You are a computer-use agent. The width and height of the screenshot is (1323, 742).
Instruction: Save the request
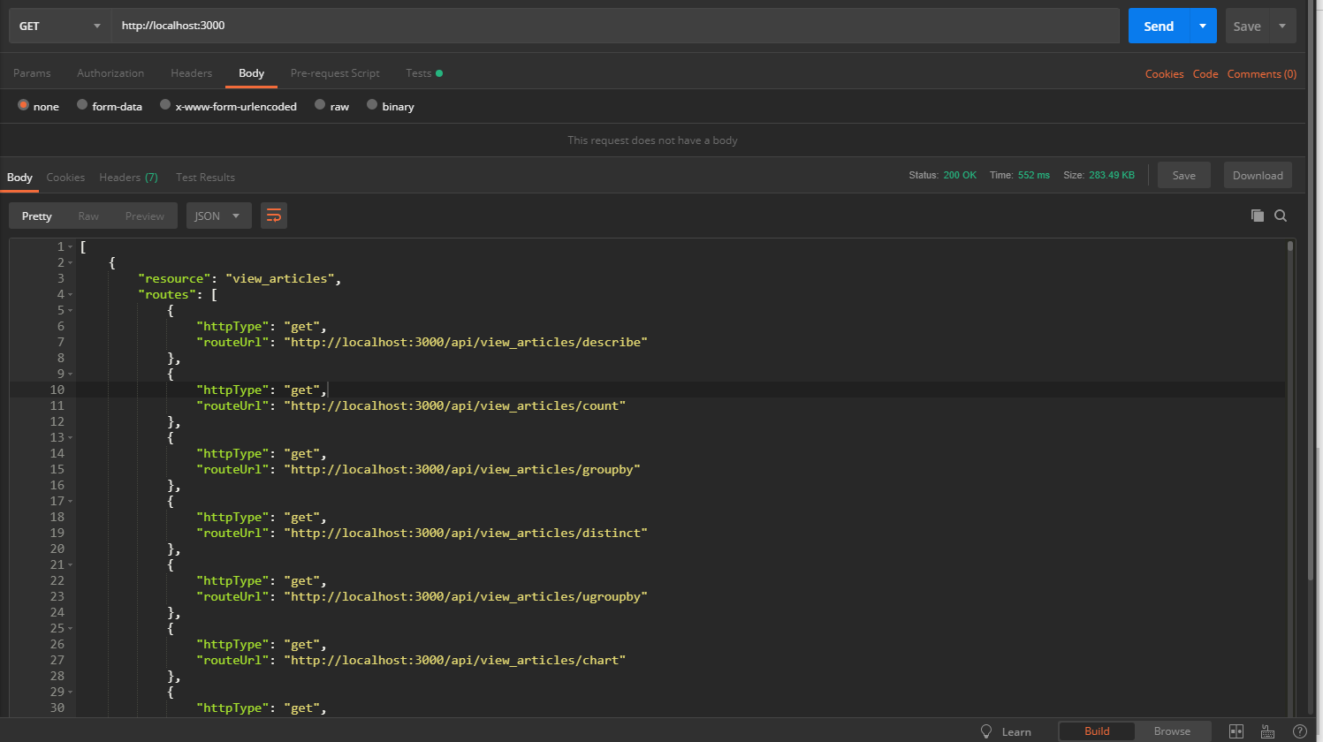tap(1247, 26)
